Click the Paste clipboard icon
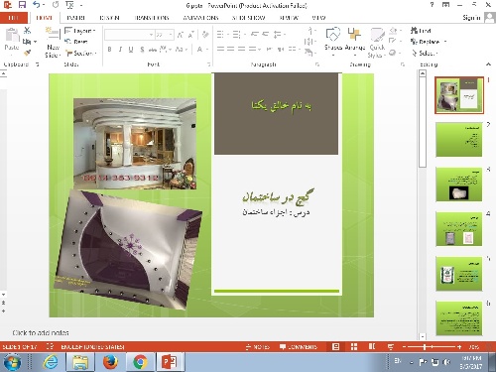The width and height of the screenshot is (496, 372). 12,35
